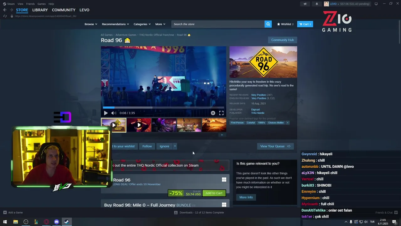Go forward with the forward arrow

pos(11,10)
